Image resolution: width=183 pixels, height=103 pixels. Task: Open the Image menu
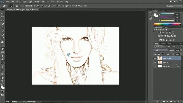18,2
